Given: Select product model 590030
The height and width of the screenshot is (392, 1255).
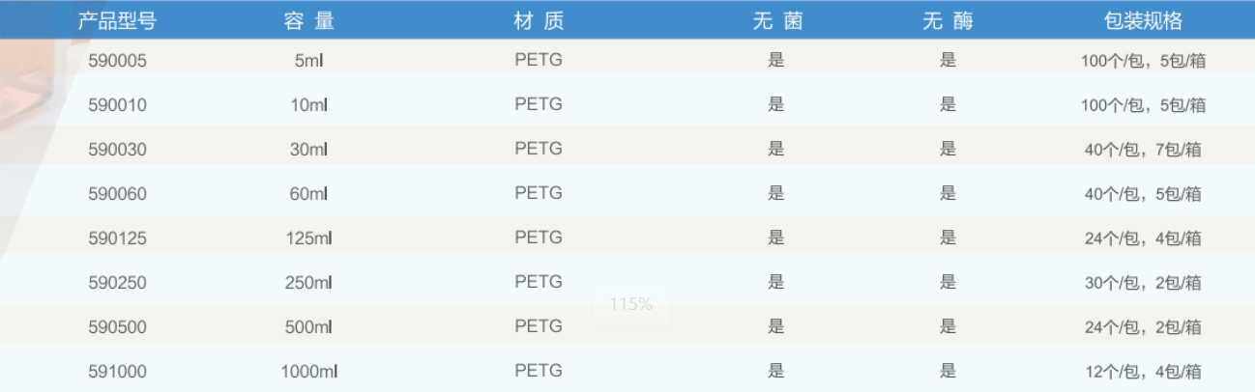Looking at the screenshot, I should pyautogui.click(x=117, y=149).
